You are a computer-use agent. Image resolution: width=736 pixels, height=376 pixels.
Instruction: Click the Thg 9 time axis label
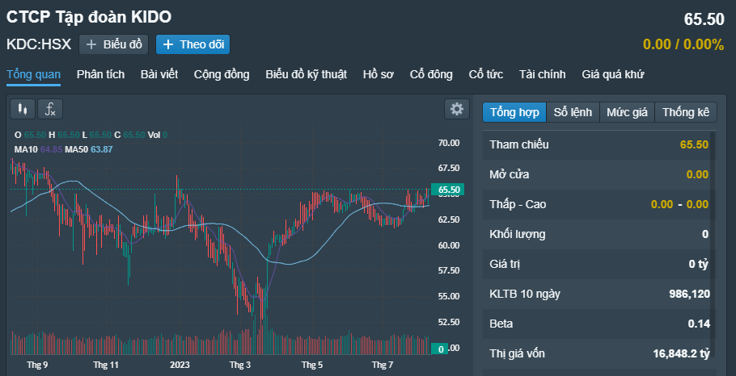[37, 365]
